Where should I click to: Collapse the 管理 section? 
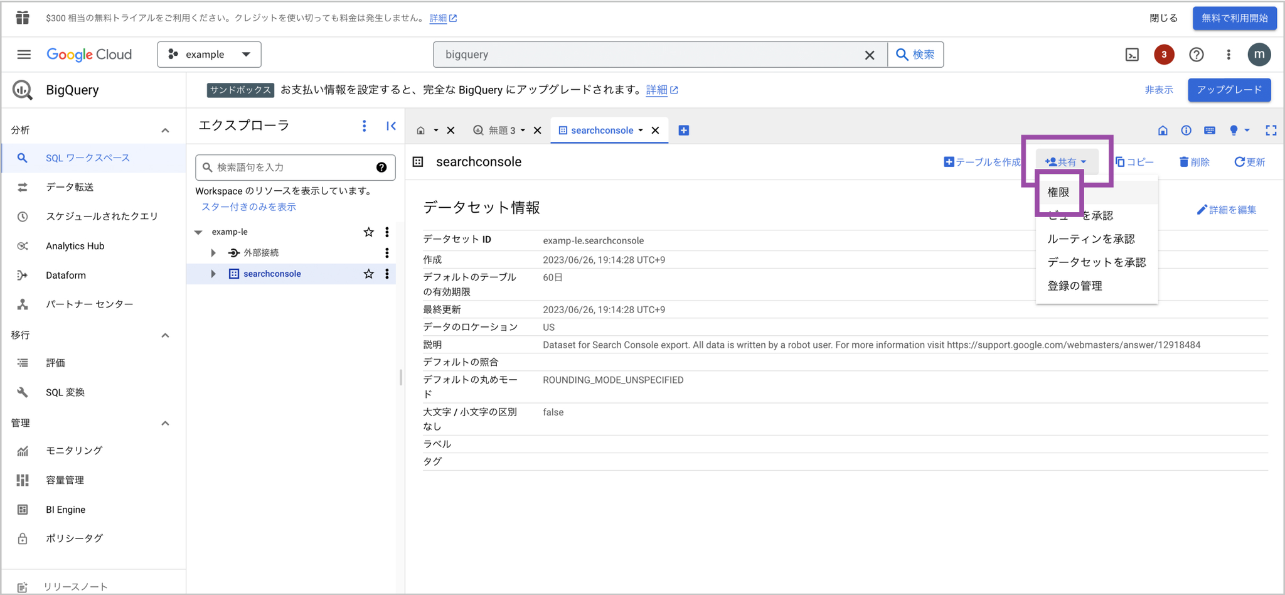click(x=165, y=423)
